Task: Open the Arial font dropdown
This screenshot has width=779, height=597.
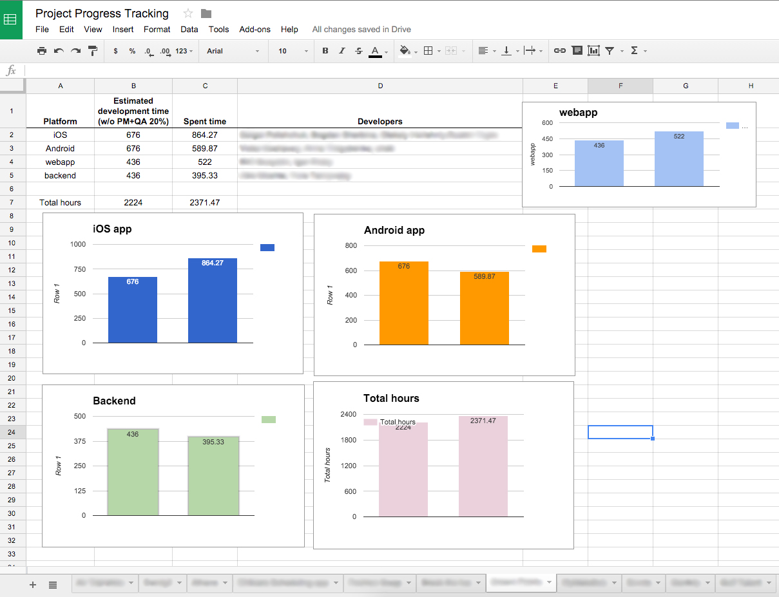Action: pos(233,51)
